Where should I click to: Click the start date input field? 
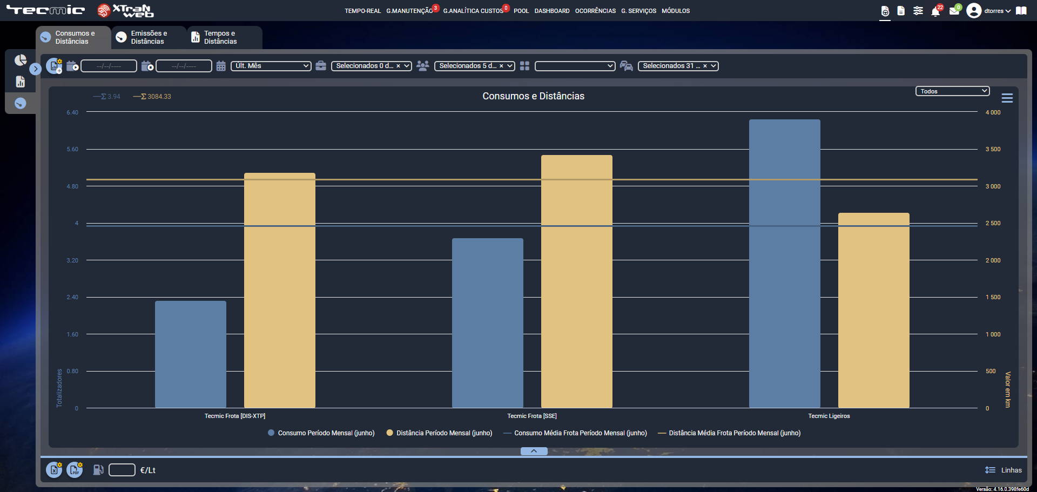pos(109,66)
